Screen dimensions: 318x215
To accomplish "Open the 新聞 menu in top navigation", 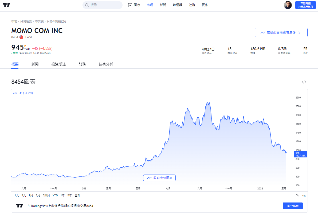I will click(163, 5).
